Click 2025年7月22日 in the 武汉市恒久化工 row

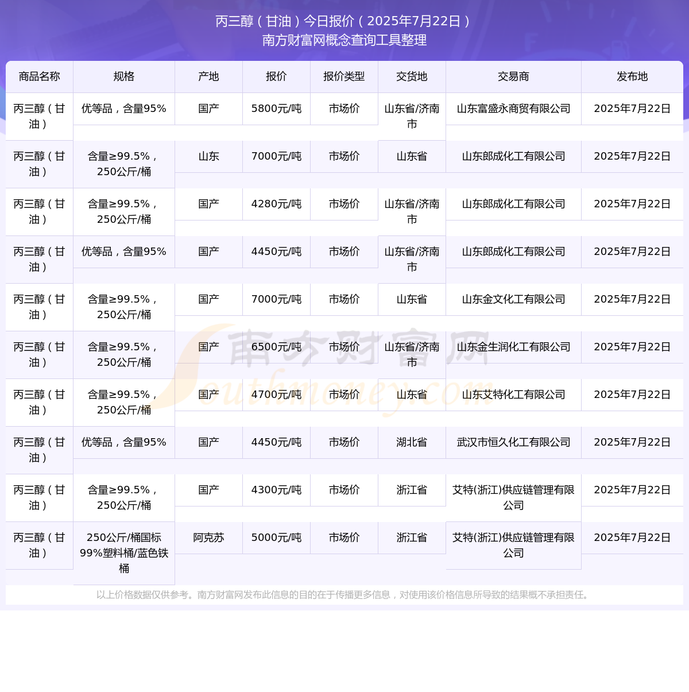632,442
